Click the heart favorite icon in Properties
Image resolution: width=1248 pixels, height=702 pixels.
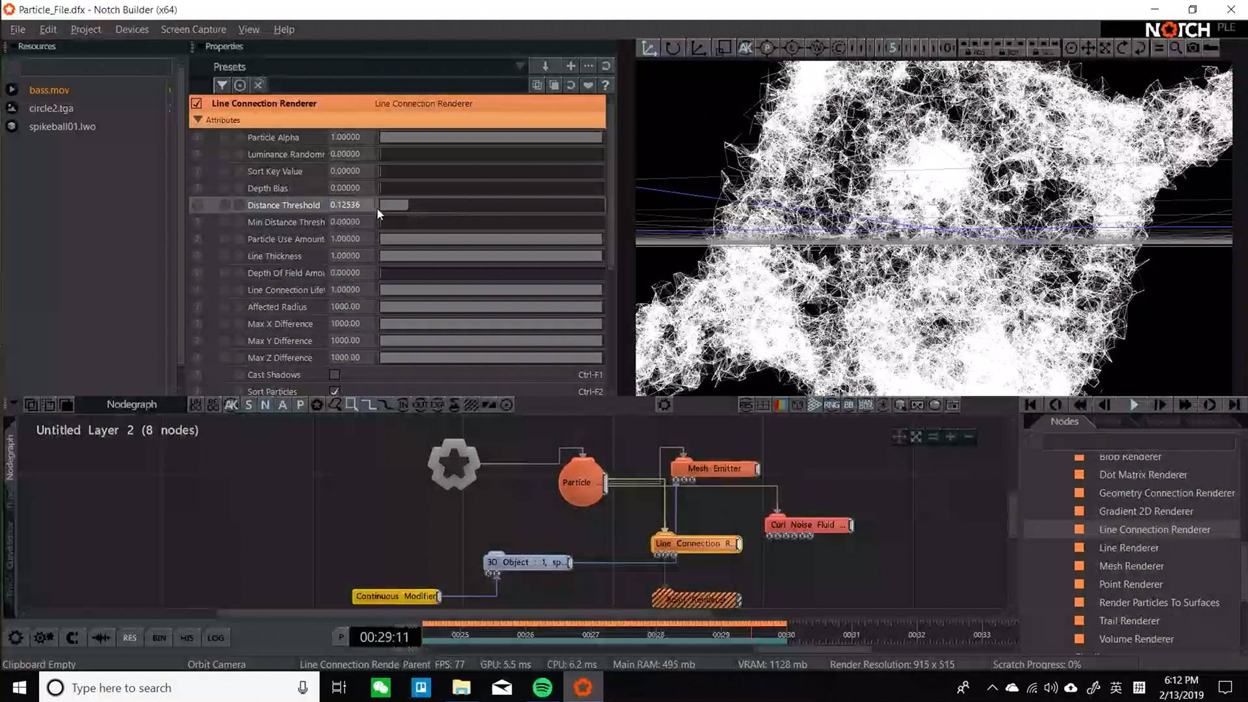pyautogui.click(x=588, y=85)
